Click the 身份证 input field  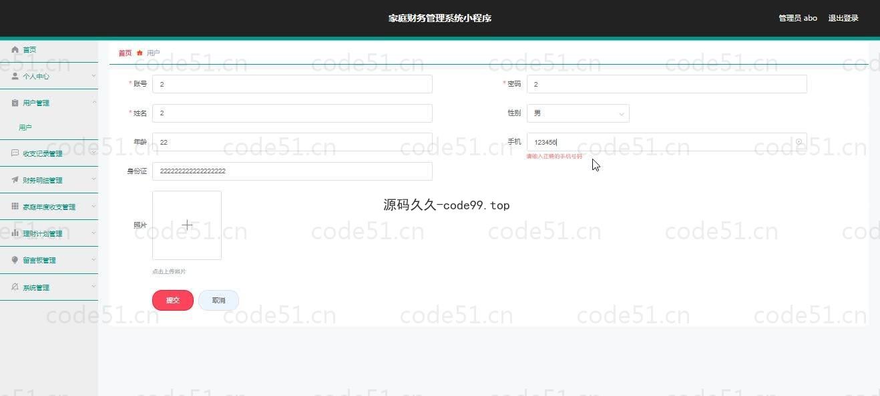(292, 171)
